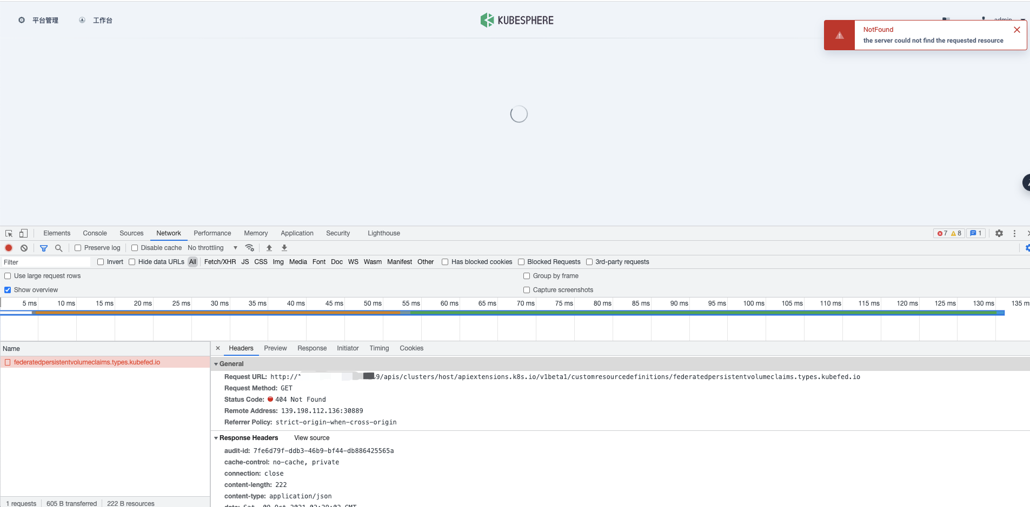Viewport: 1030px width, 507px height.
Task: Open DevTools more options menu
Action: [x=1014, y=233]
